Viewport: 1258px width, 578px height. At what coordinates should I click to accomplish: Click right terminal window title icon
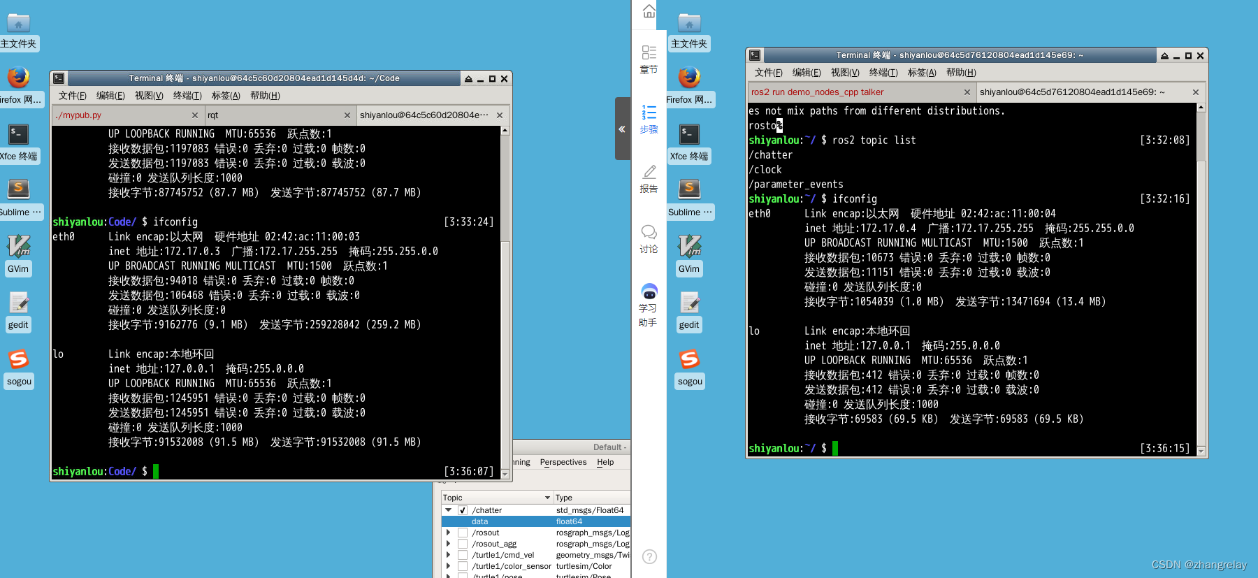(x=755, y=55)
